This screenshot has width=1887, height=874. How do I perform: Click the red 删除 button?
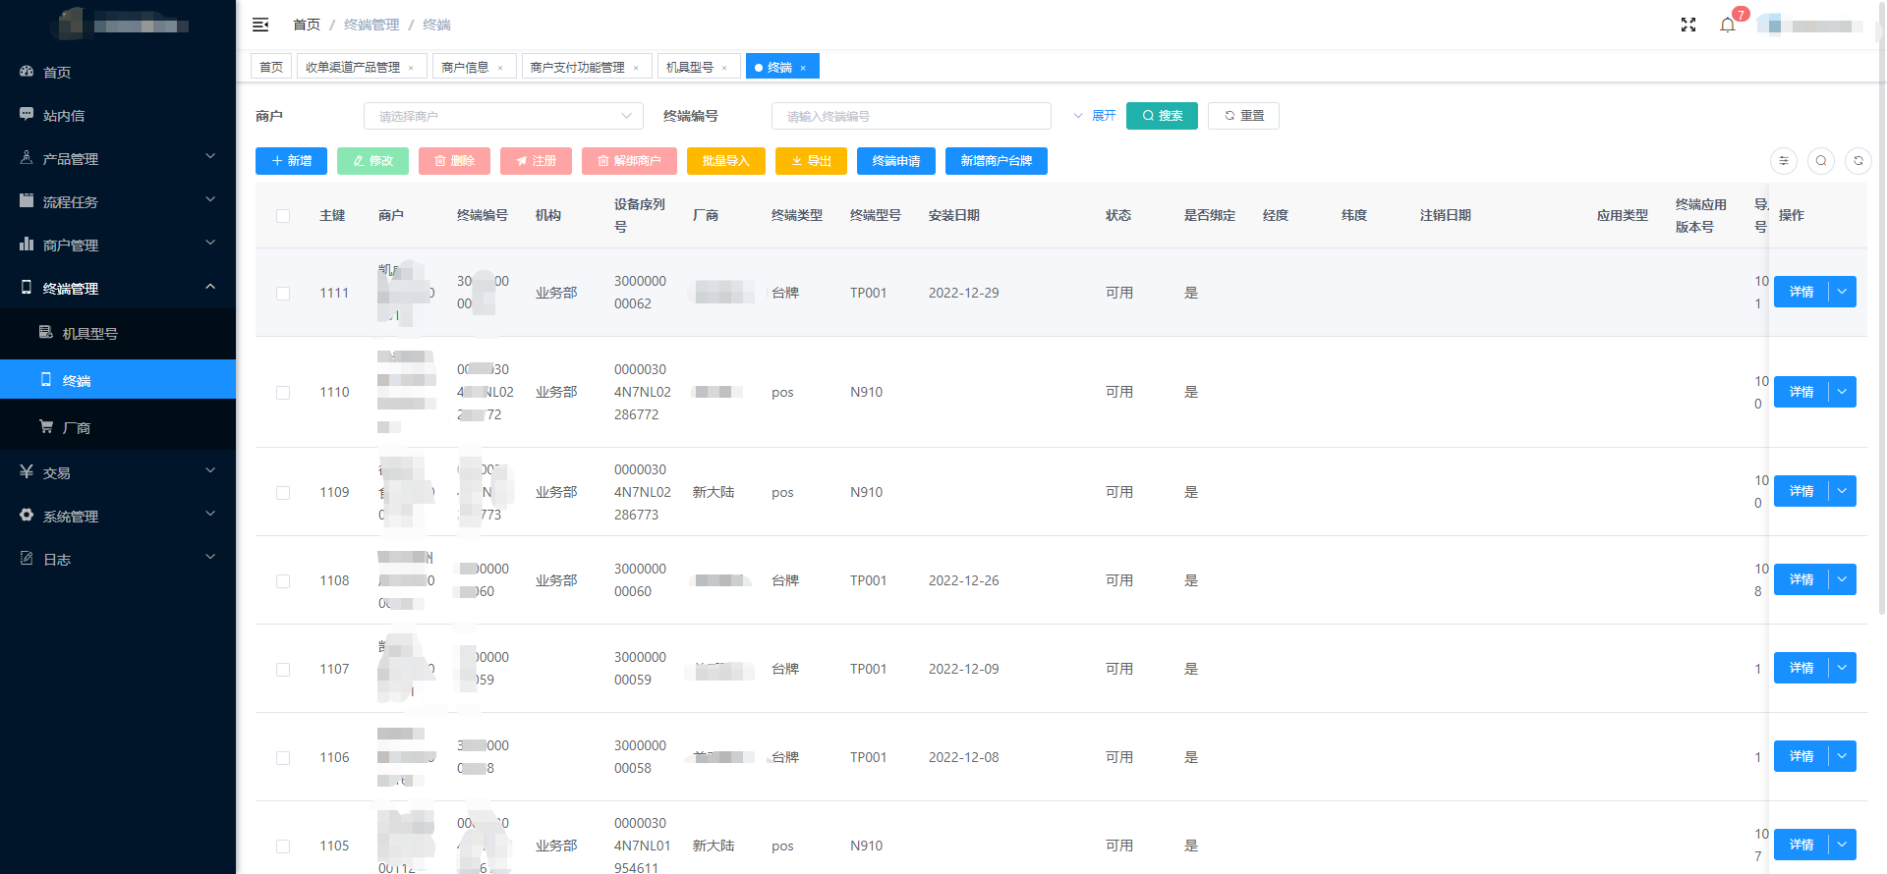454,161
